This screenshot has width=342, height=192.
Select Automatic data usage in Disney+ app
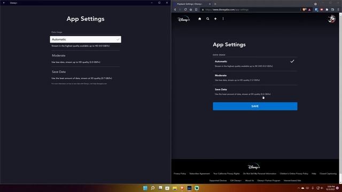[x=85, y=39]
